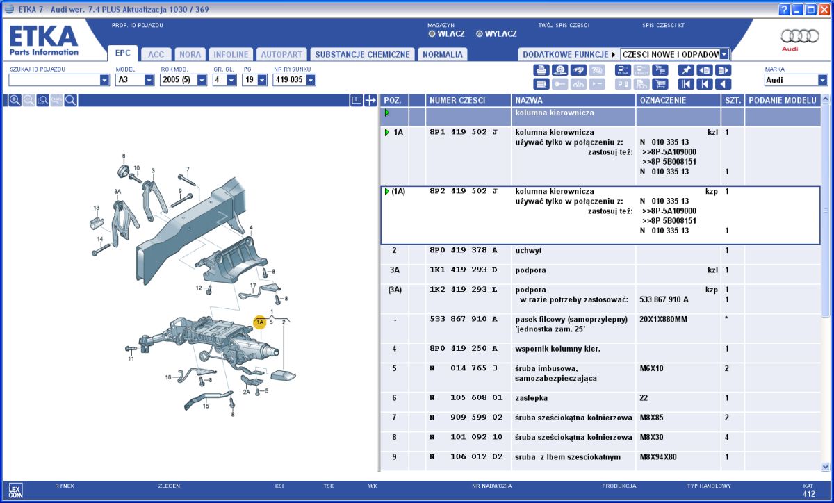Click the POZ. column header

click(394, 100)
